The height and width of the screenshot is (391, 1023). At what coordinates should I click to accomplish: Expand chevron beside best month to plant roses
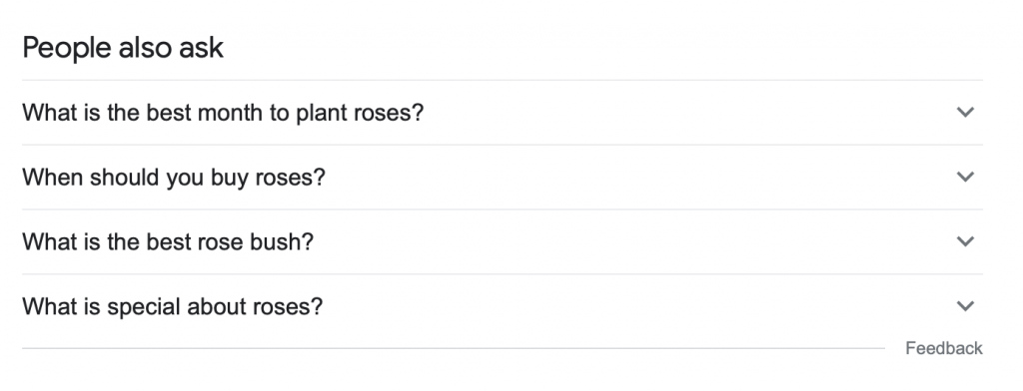click(965, 112)
